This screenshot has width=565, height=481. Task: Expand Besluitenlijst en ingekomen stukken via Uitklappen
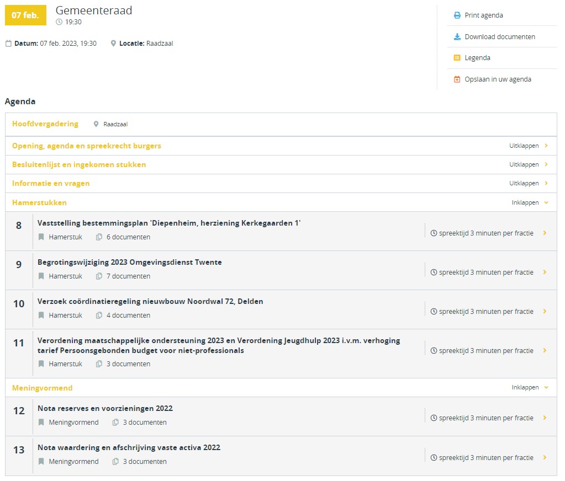pos(528,164)
